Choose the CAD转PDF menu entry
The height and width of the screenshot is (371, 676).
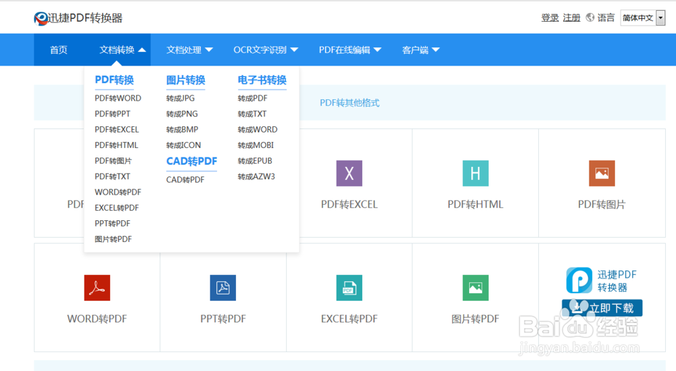[185, 180]
